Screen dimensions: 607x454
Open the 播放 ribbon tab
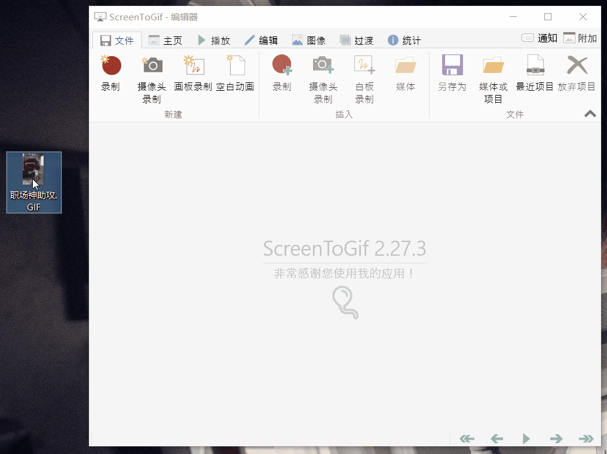click(x=214, y=40)
